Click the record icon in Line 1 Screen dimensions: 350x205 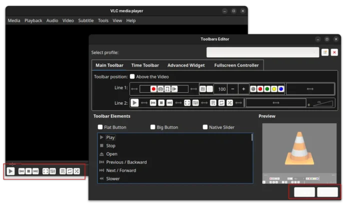(x=153, y=89)
